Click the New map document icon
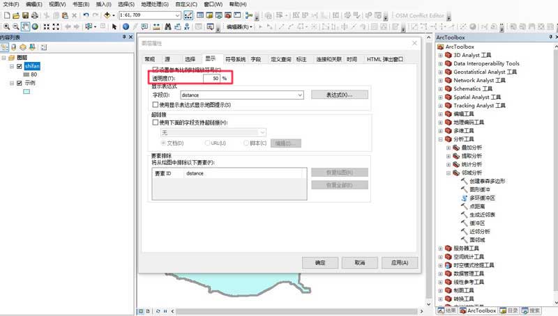 click(7, 15)
